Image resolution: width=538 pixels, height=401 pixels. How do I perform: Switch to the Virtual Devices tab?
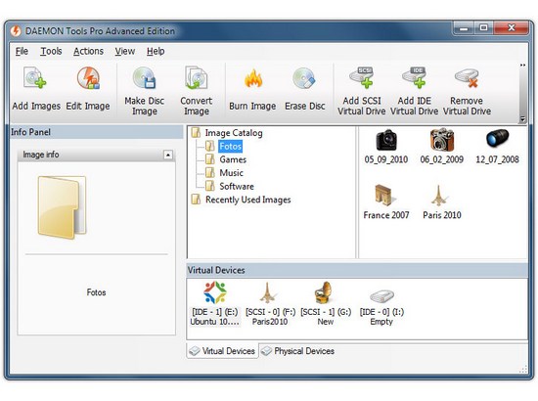[x=222, y=351]
